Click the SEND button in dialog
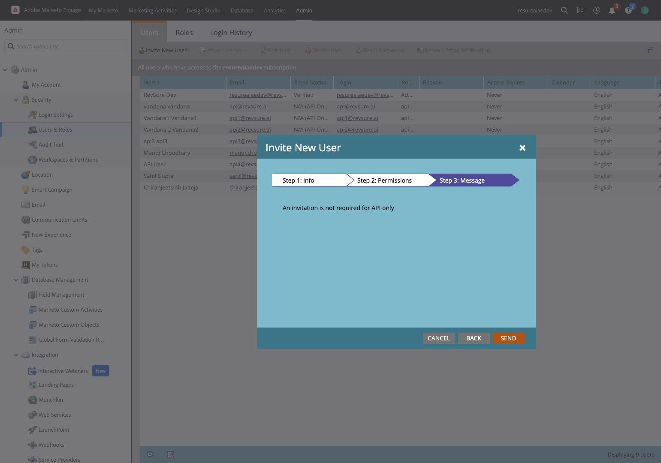The width and height of the screenshot is (661, 463). [x=508, y=338]
